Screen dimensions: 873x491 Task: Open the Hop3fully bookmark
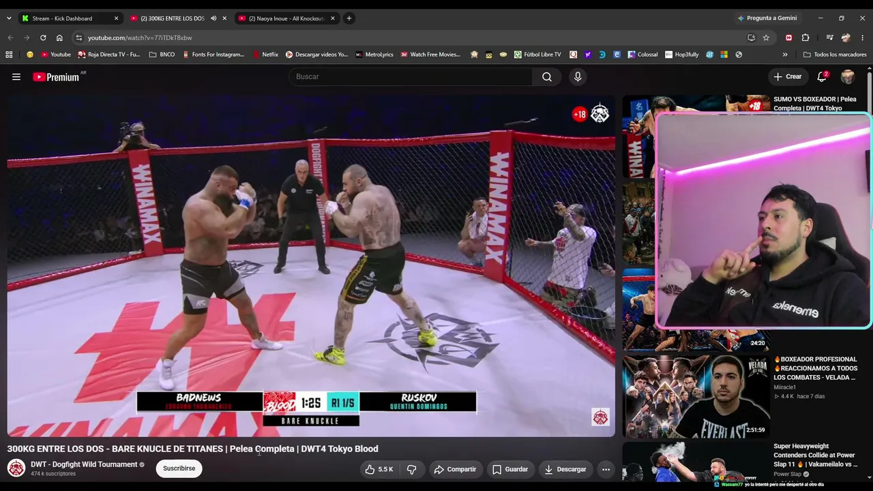[x=681, y=55]
